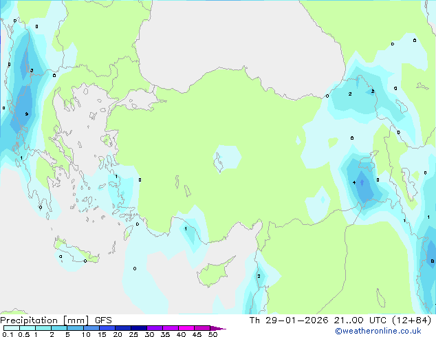Click the legend label "40"

pos(181,334)
